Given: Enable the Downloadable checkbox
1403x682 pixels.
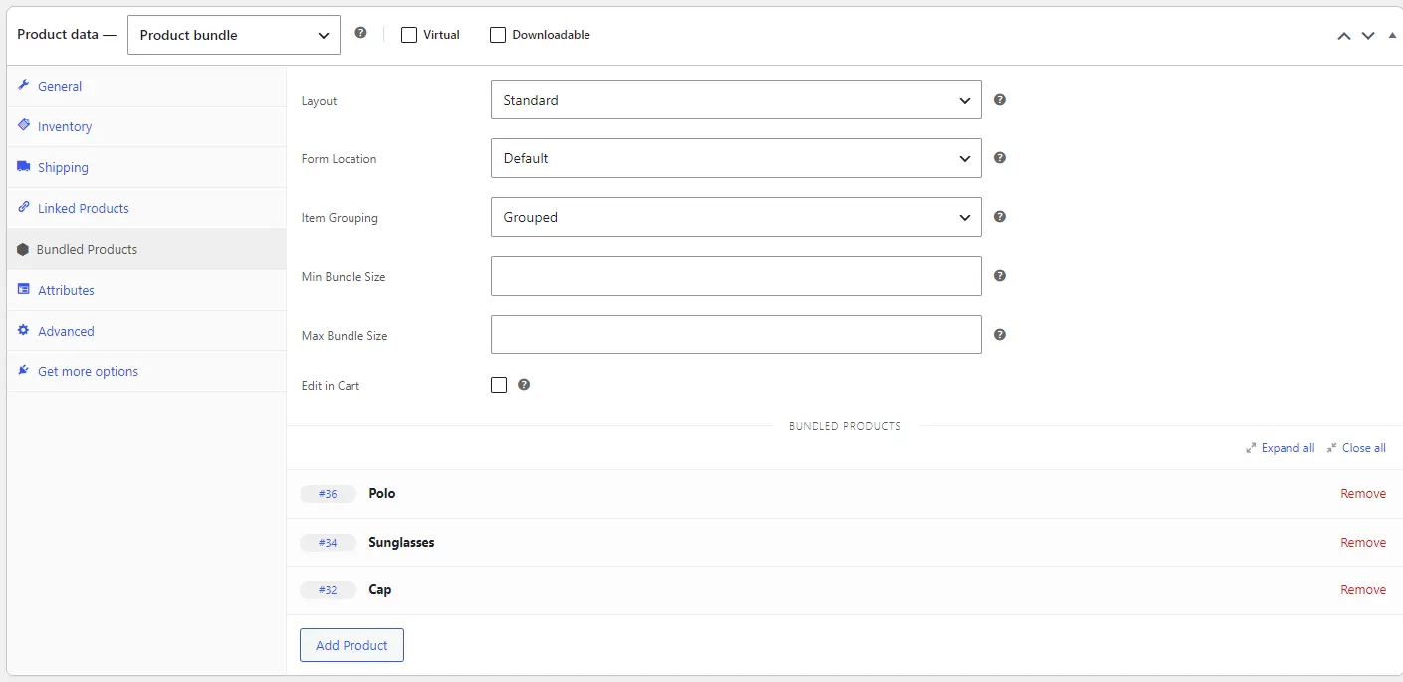Looking at the screenshot, I should tap(498, 35).
